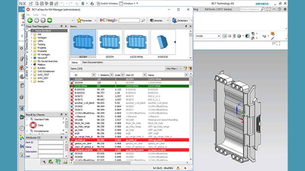This screenshot has height=171, width=305.
Task: Click the clock history icon in NX sidebar
Action: [22, 128]
